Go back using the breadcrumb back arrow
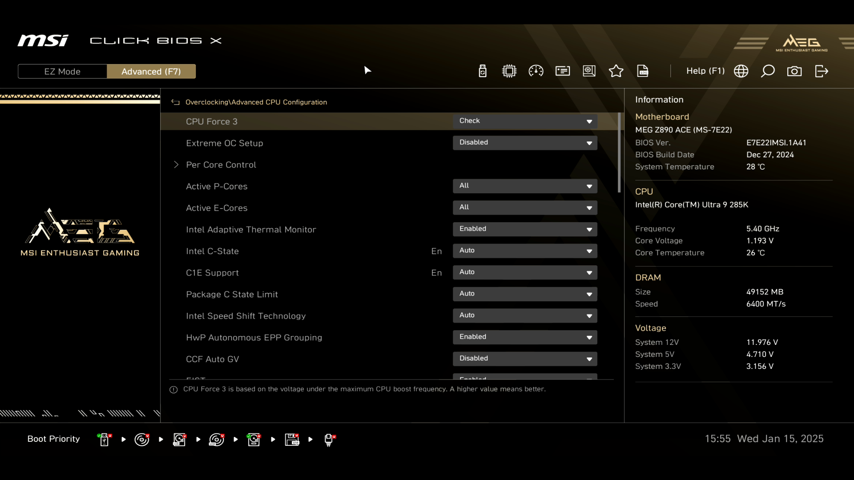854x480 pixels. (x=176, y=102)
